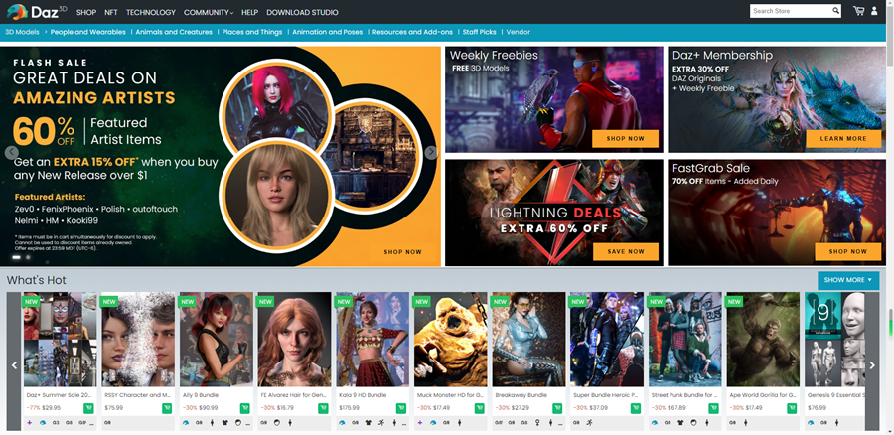Advance hero banner with right arrow
894x435 pixels.
pos(431,153)
